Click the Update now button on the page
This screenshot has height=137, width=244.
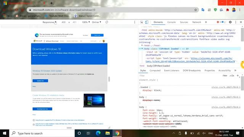coord(40,81)
